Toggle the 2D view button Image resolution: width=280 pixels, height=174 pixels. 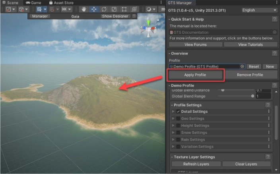163,9
